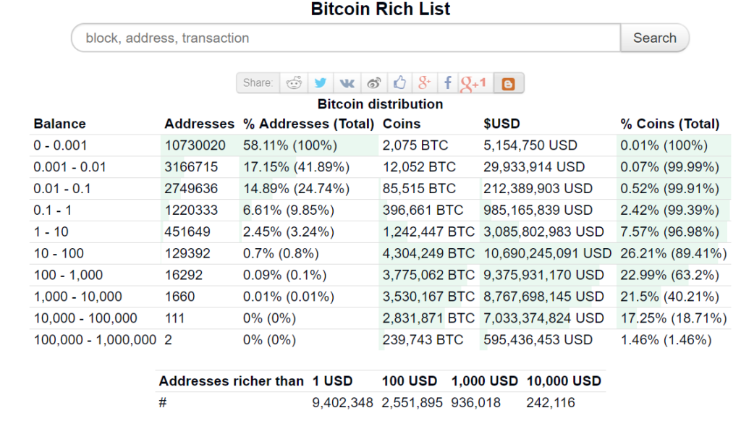Click the 2,075 BTC cell
This screenshot has width=741, height=421.
[415, 145]
